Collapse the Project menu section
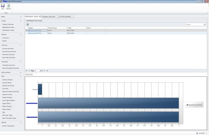209x135 pixels. click(x=21, y=21)
